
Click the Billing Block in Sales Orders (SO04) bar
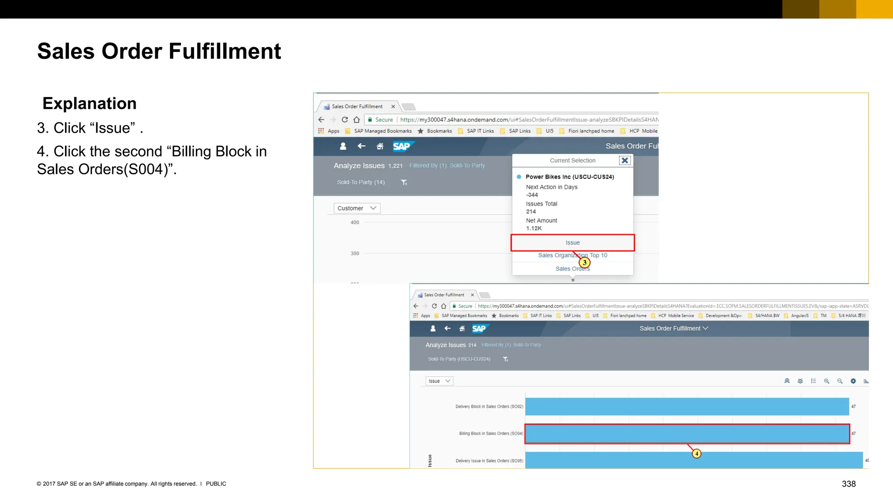[687, 434]
